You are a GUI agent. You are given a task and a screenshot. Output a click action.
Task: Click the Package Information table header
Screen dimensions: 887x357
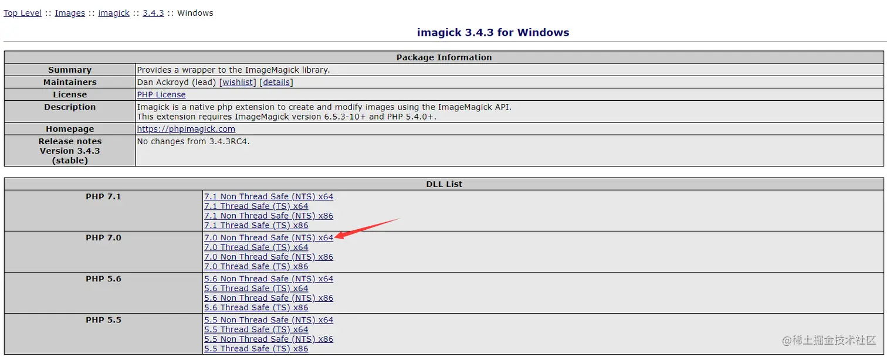pos(444,57)
